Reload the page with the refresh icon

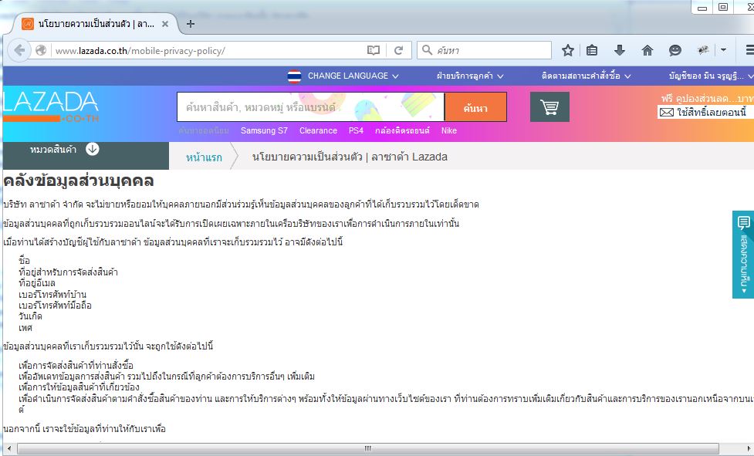click(399, 50)
